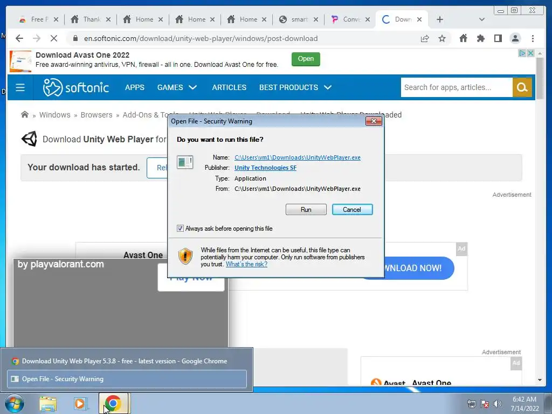552x414 pixels.
Task: Open network icon in system tray
Action: pos(471,404)
